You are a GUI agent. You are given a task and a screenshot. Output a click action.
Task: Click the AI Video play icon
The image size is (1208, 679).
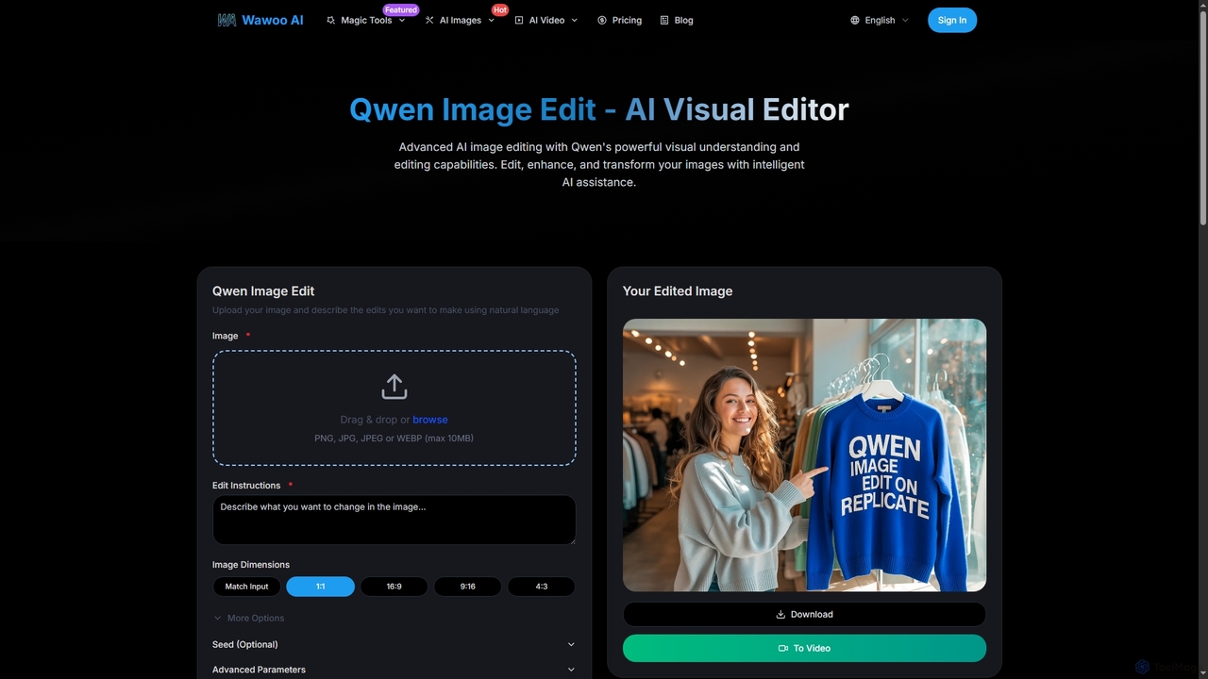tap(519, 20)
